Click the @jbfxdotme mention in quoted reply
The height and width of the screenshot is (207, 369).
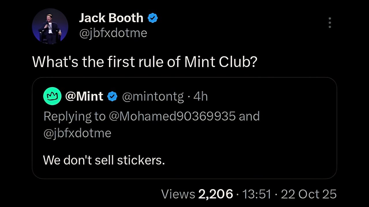tap(77, 133)
